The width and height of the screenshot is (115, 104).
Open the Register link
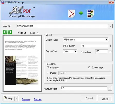38,99
